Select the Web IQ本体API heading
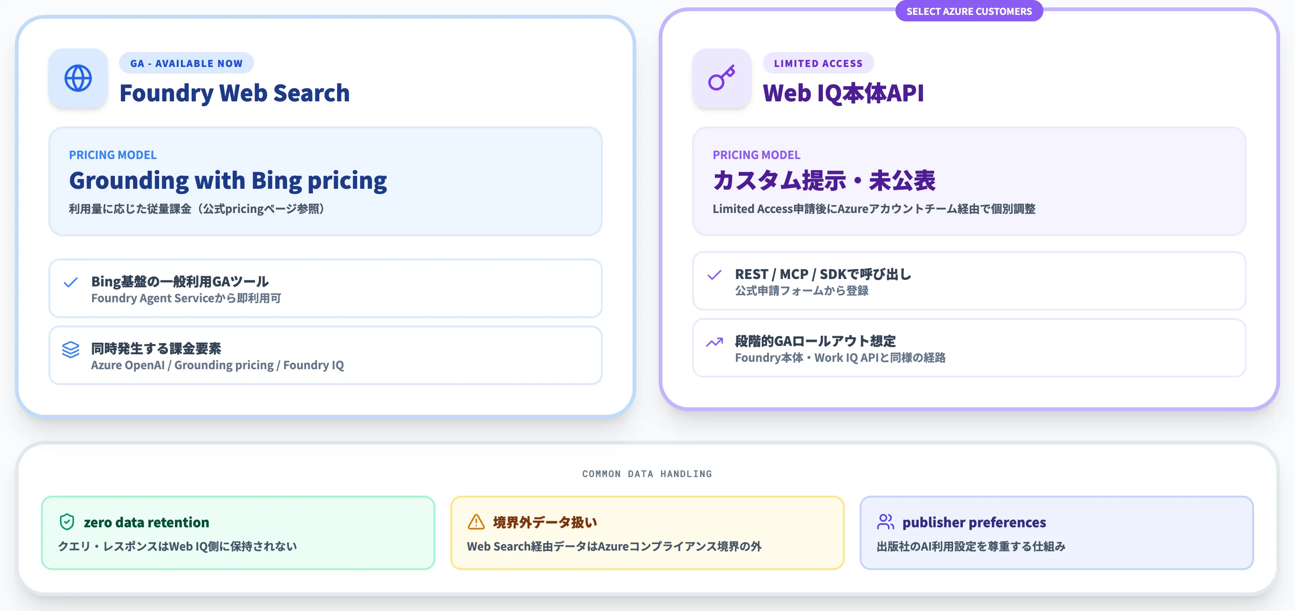Viewport: 1295px width, 611px height. [x=843, y=93]
